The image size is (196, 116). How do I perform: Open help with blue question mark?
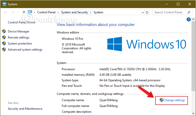click(x=189, y=19)
